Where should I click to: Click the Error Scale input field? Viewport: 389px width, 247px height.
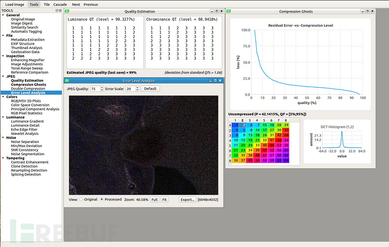point(131,88)
